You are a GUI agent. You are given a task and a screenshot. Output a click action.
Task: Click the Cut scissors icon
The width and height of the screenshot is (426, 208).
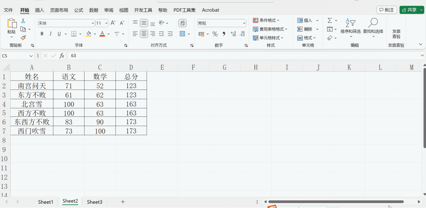[x=23, y=21]
